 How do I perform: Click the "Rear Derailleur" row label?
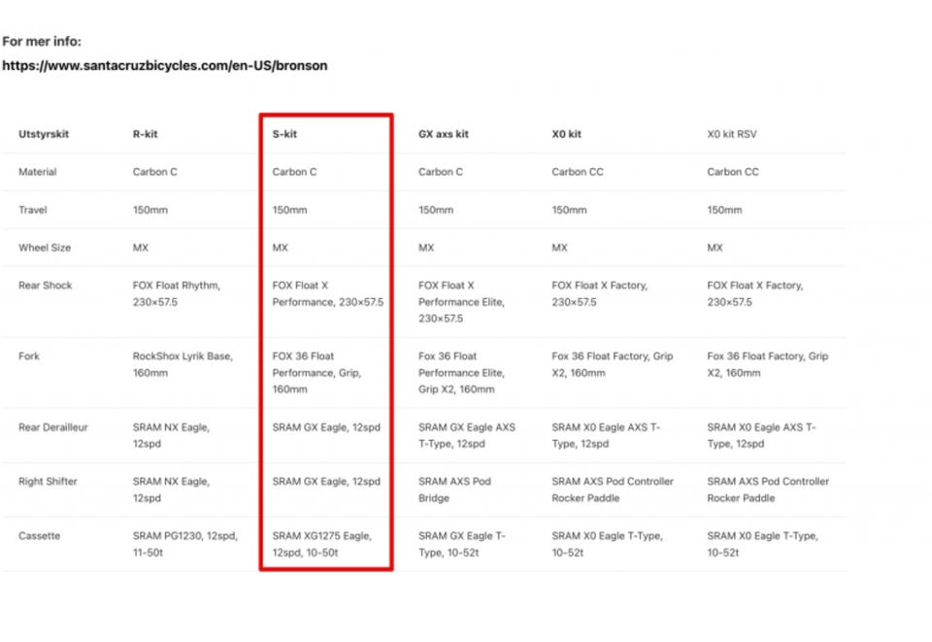52,426
